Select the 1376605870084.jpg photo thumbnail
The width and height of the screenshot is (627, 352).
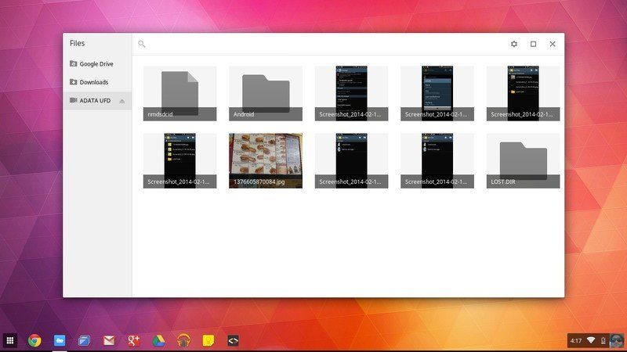pyautogui.click(x=266, y=161)
